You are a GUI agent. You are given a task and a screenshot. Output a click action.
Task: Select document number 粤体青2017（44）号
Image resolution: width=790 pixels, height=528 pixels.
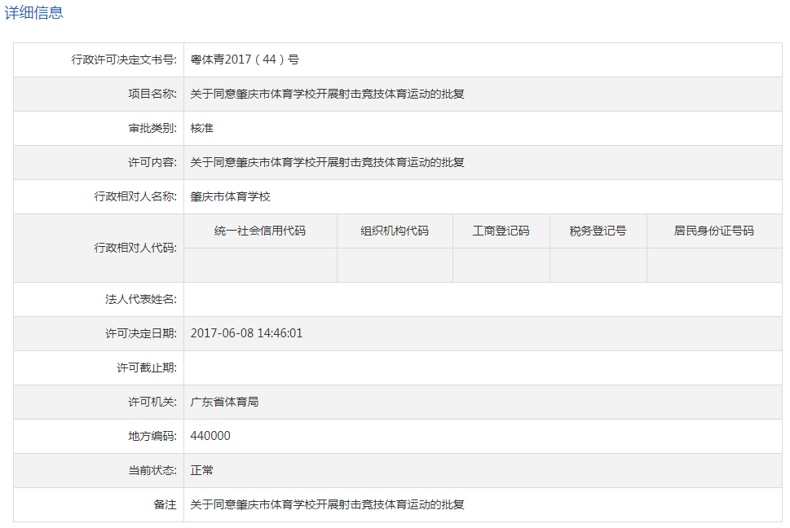coord(245,59)
